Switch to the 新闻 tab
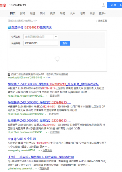122x172 pixels. (23, 13)
